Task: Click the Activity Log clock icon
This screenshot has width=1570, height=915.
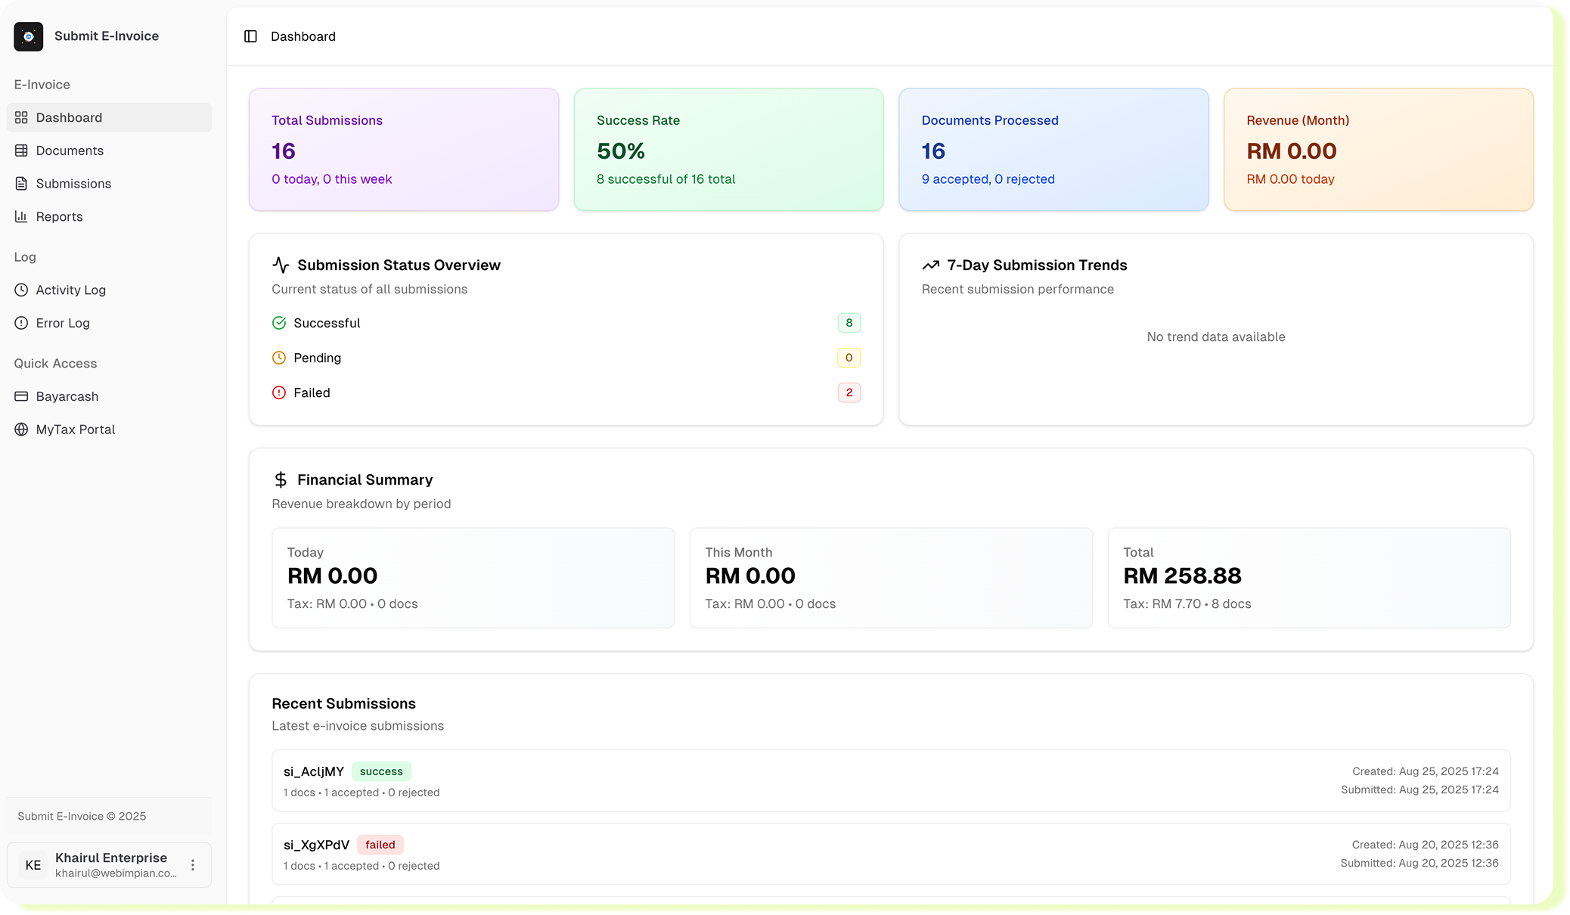Action: click(x=21, y=290)
